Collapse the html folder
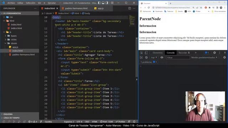Image resolution: width=228 pixels, height=128 pixels. tap(20, 21)
